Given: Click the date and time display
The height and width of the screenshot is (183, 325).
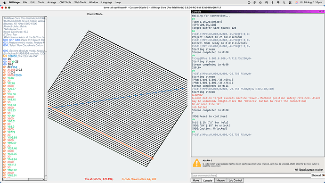Looking at the screenshot, I should [311, 2].
